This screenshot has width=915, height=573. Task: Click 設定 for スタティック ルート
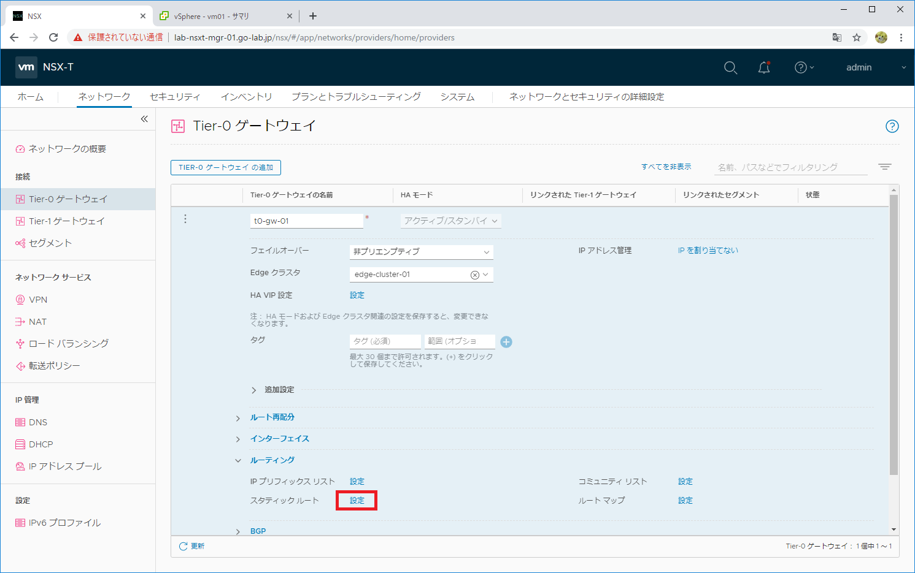click(x=357, y=501)
